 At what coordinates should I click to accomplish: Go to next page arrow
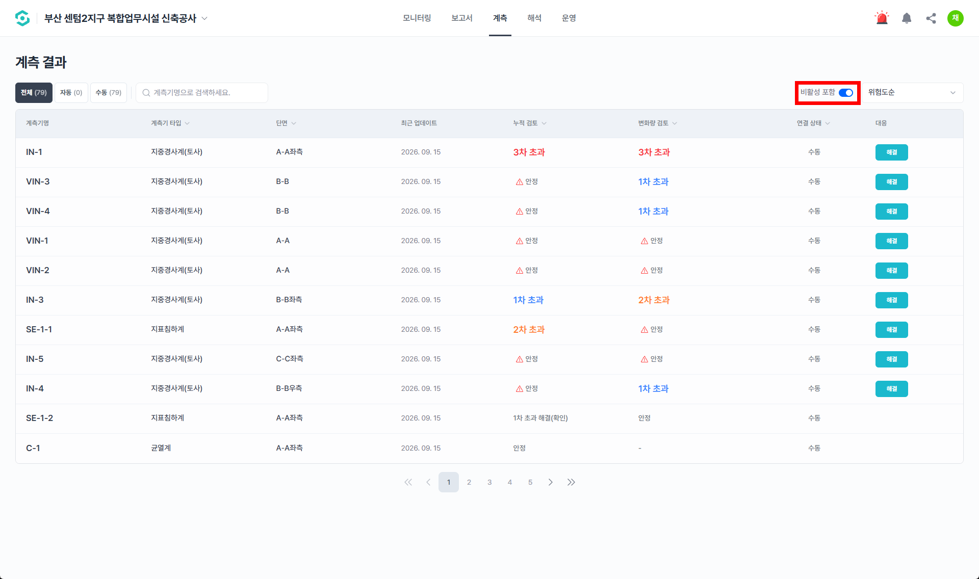(551, 482)
